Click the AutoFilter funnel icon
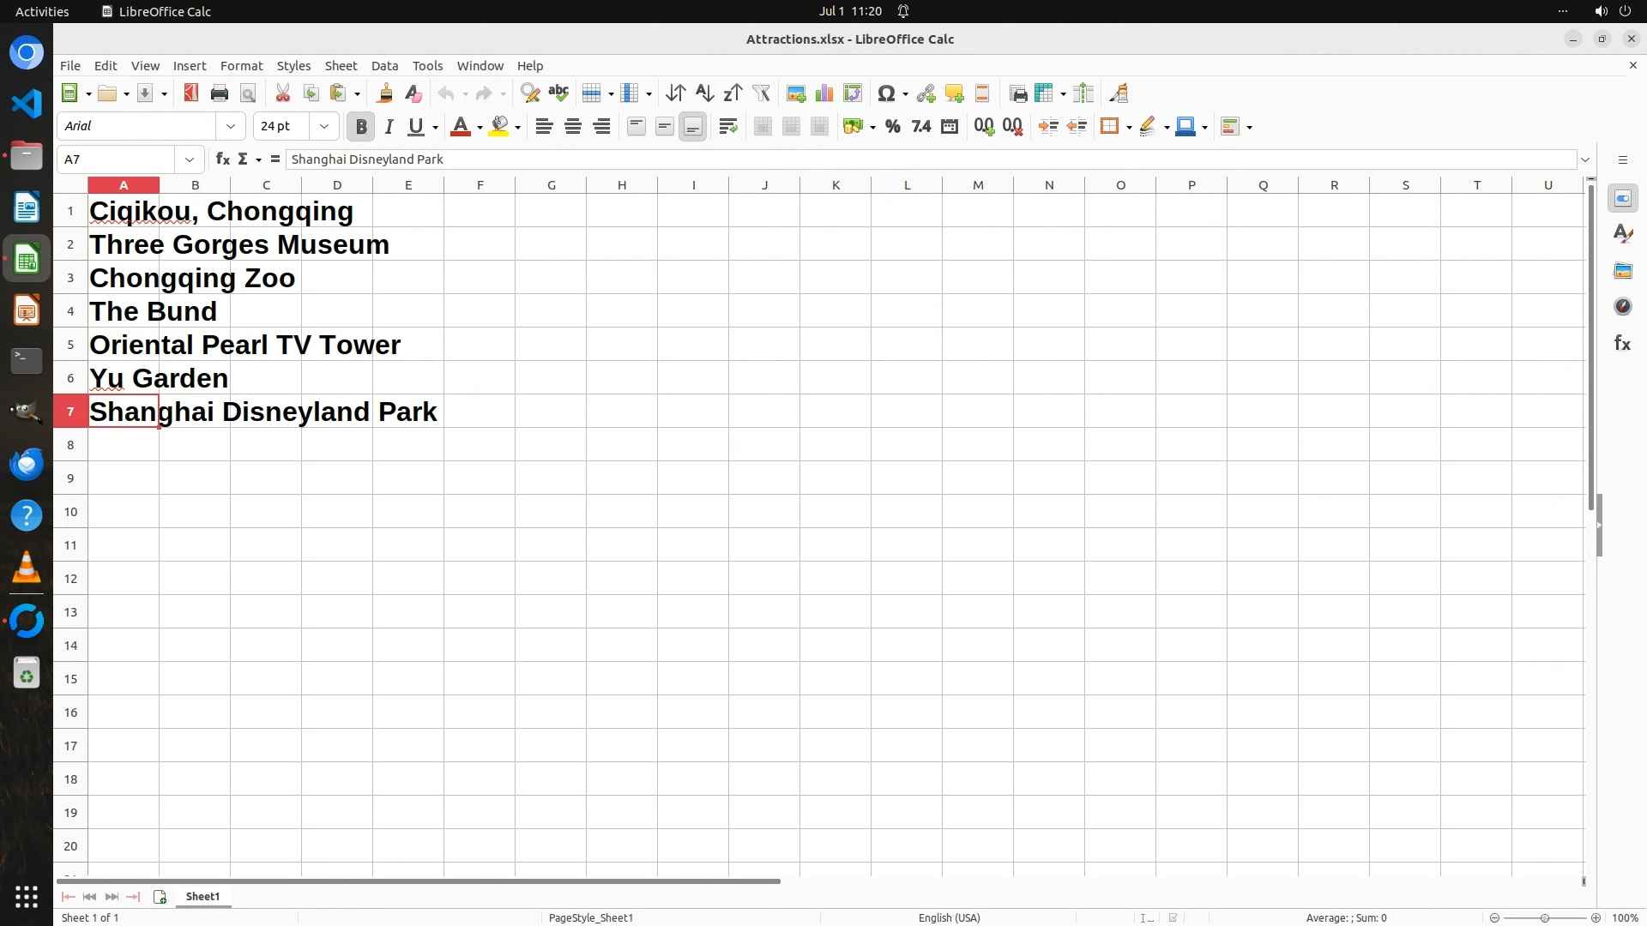The image size is (1647, 926). pos(761,93)
